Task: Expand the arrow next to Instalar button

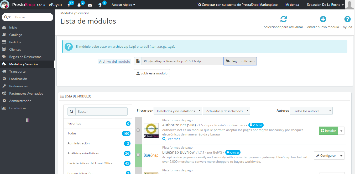Action: coord(341,131)
